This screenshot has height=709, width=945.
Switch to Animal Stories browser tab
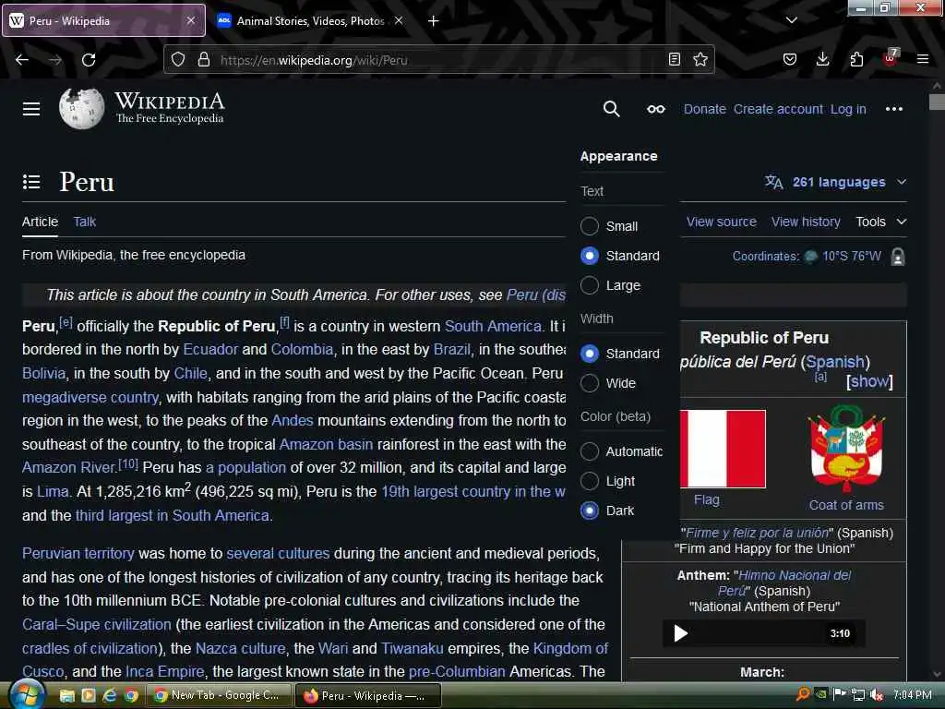point(310,21)
